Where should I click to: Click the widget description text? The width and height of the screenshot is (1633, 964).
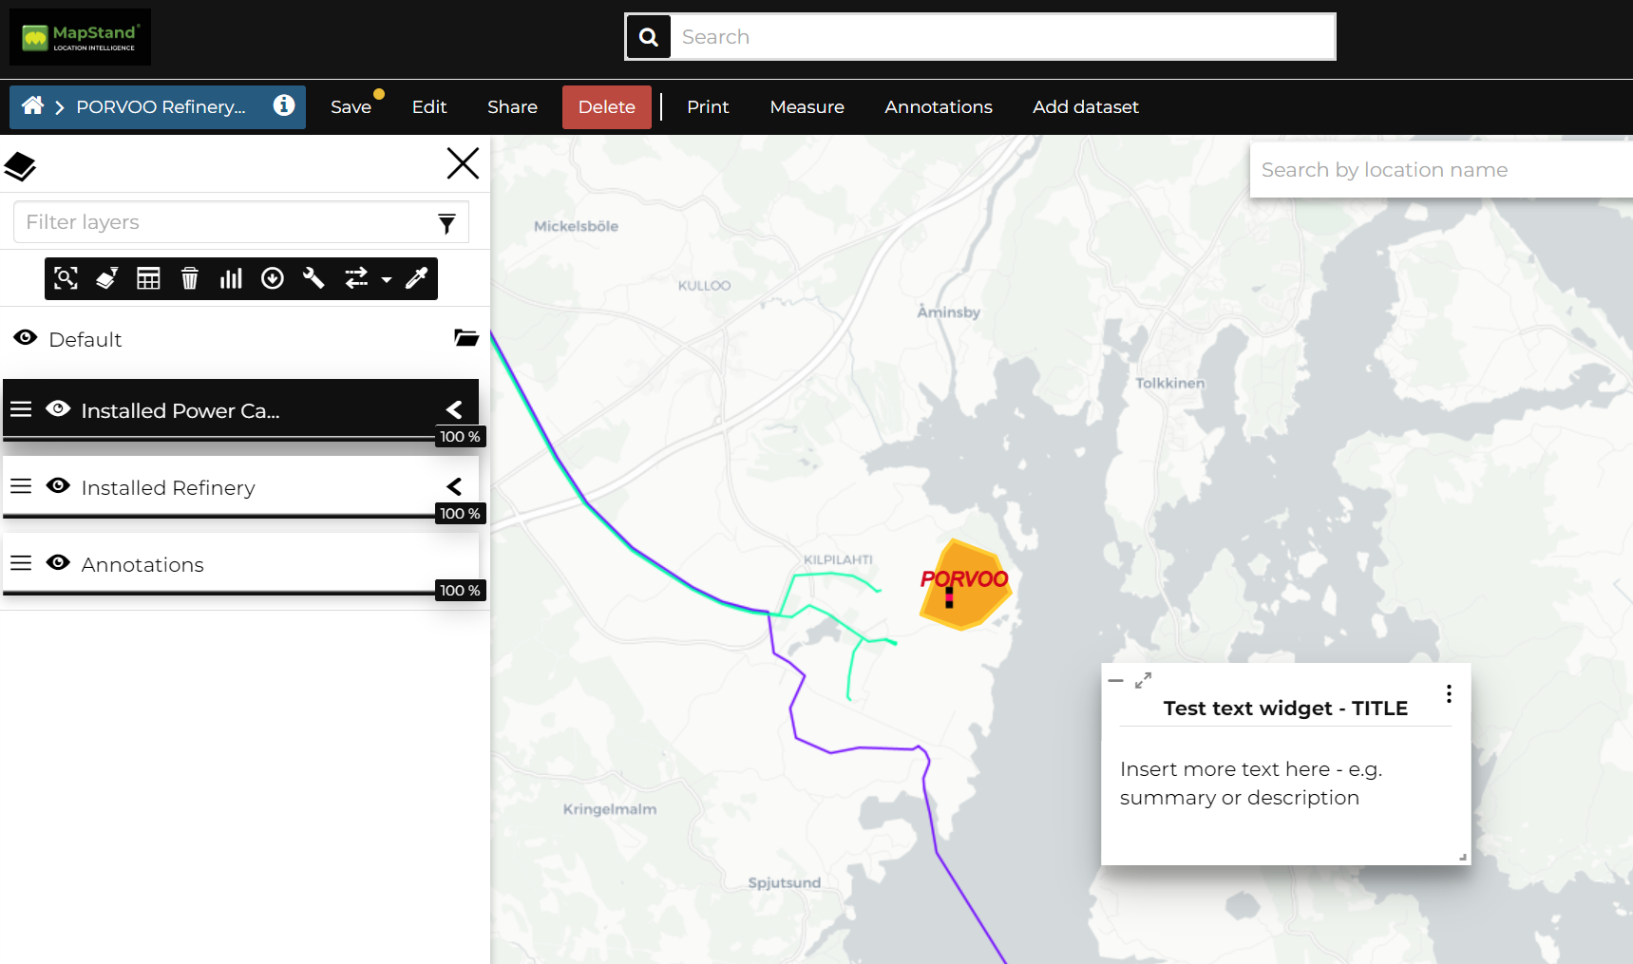click(1251, 784)
